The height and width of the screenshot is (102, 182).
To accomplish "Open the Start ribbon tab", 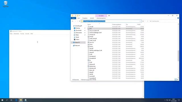I will point(78,18).
